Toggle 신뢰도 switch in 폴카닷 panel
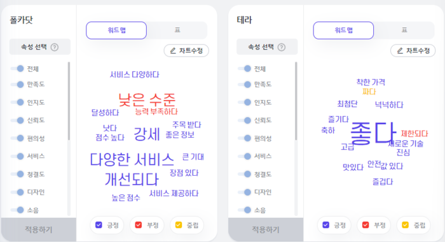The image size is (445, 242). tap(17, 120)
